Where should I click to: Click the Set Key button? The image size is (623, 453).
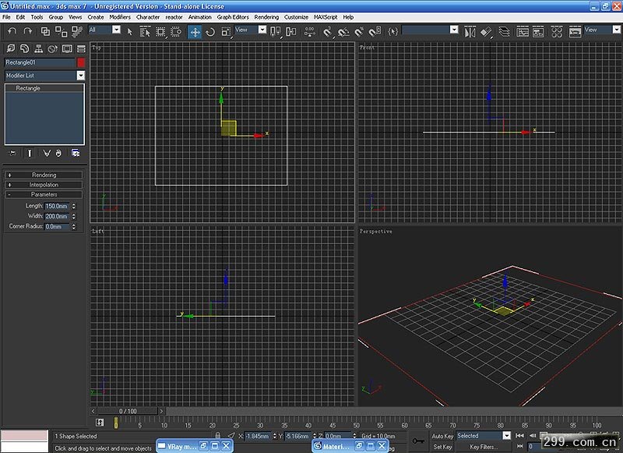(x=442, y=447)
